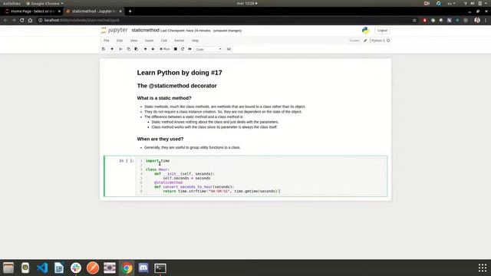Screen dimensions: 491x276
Task: Click the Save and checkpoint toolbar icon
Action: 104,49
